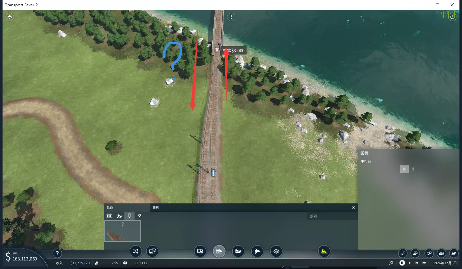This screenshot has height=269, width=462.
Task: Click the cargo box statistics icon
Action: click(125, 263)
